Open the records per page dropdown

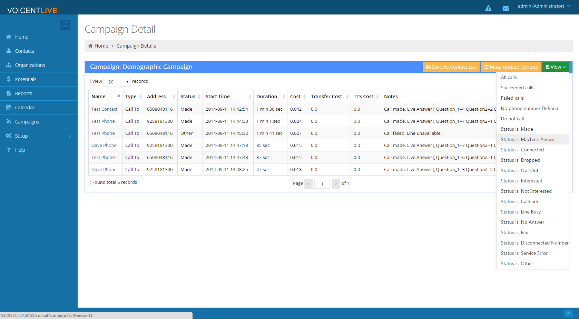coord(117,82)
